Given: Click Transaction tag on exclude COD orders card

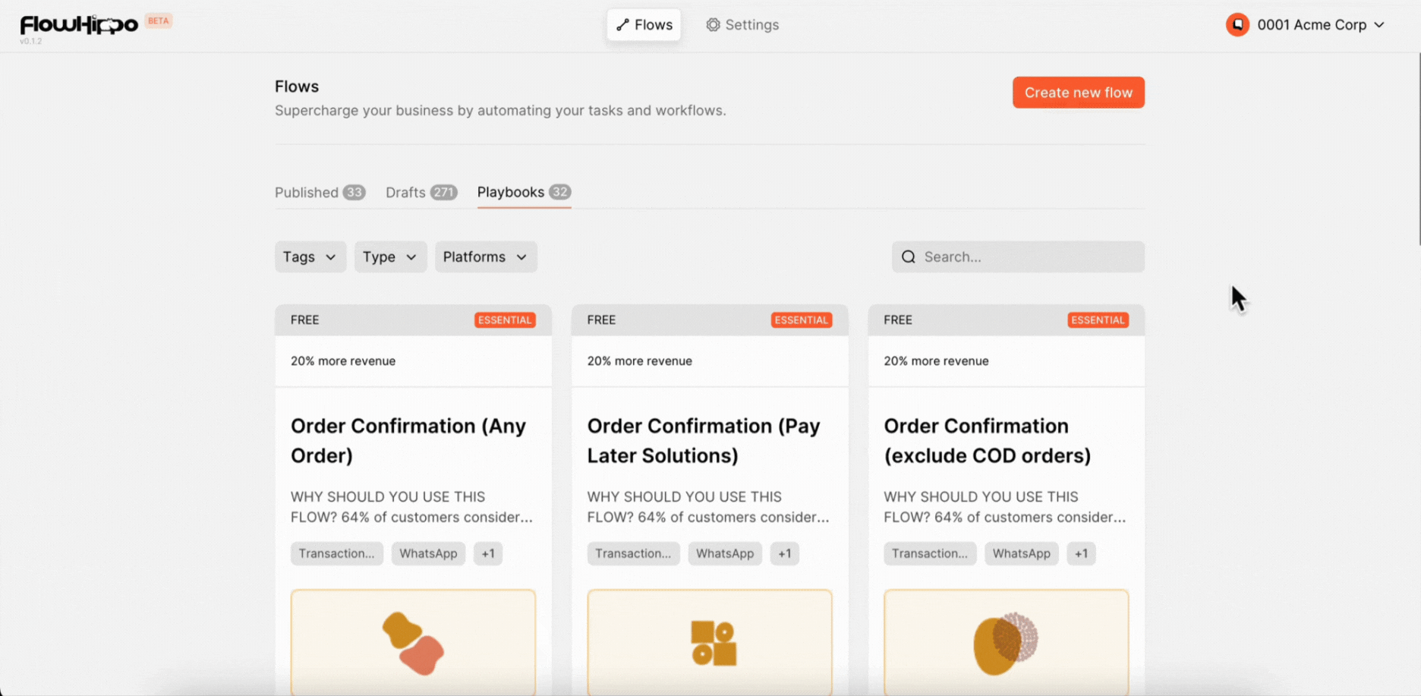Looking at the screenshot, I should 930,554.
